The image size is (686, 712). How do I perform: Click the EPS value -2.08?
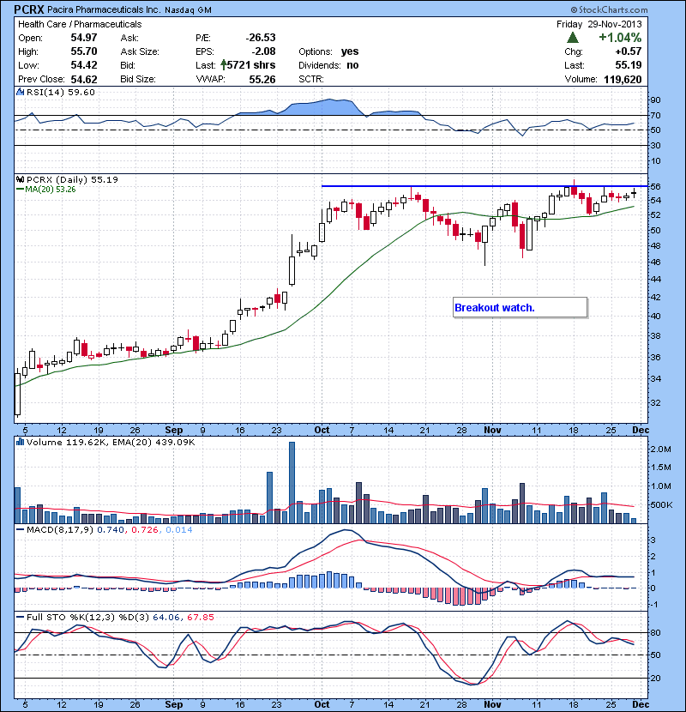tap(263, 51)
